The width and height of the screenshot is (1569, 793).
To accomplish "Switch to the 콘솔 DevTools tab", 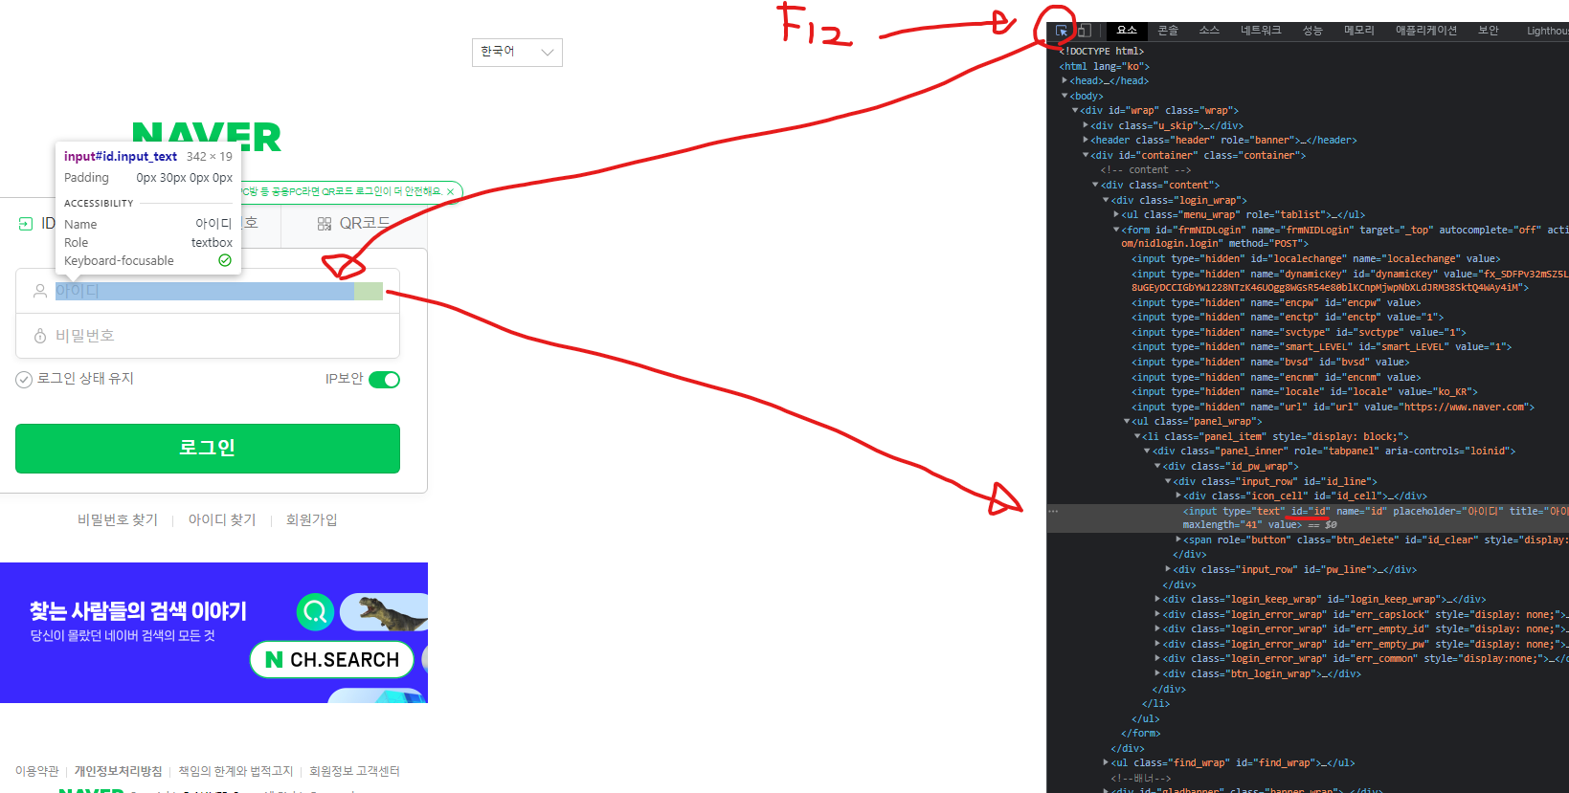I will [x=1168, y=31].
